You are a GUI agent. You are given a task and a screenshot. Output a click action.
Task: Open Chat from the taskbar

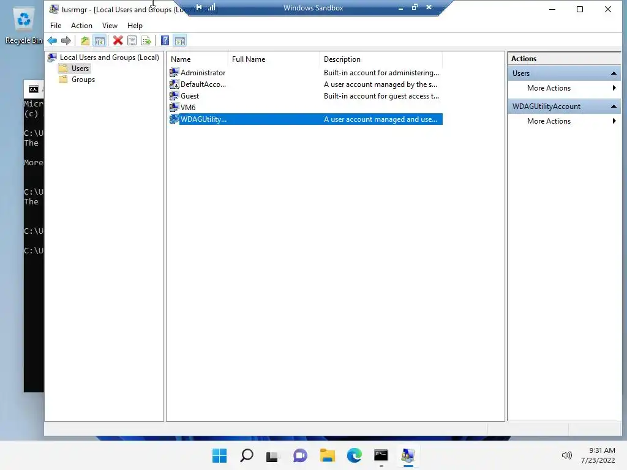coord(300,455)
